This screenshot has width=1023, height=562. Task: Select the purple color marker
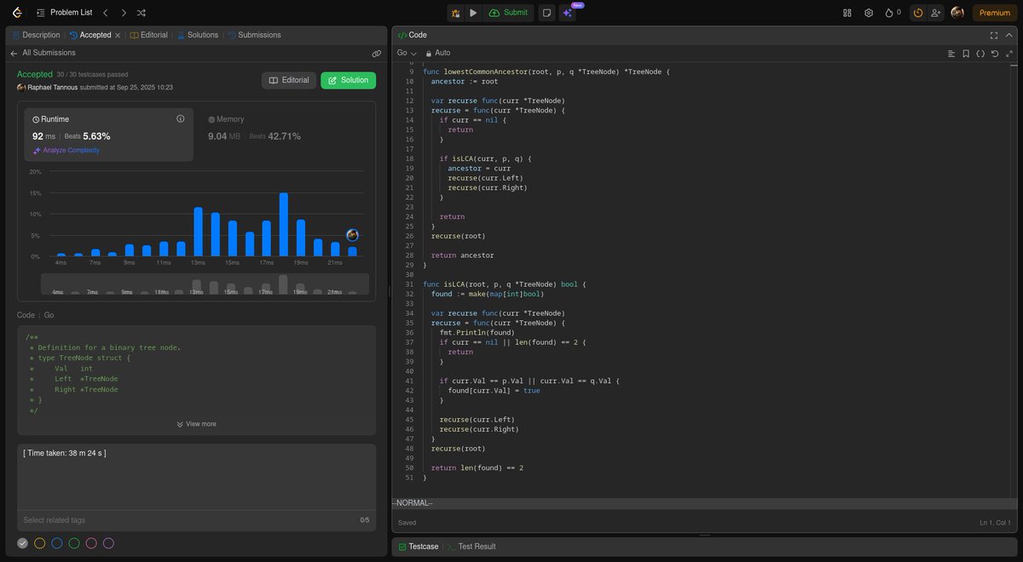click(108, 543)
